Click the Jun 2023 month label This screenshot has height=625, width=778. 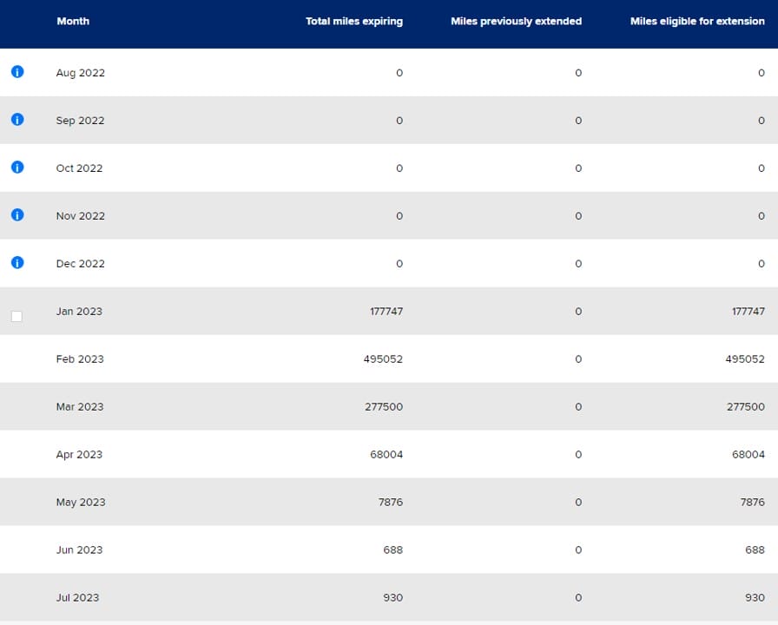pos(80,549)
